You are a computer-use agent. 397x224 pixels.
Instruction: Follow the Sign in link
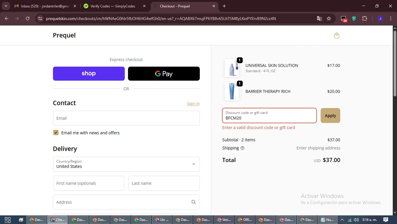pyautogui.click(x=193, y=104)
